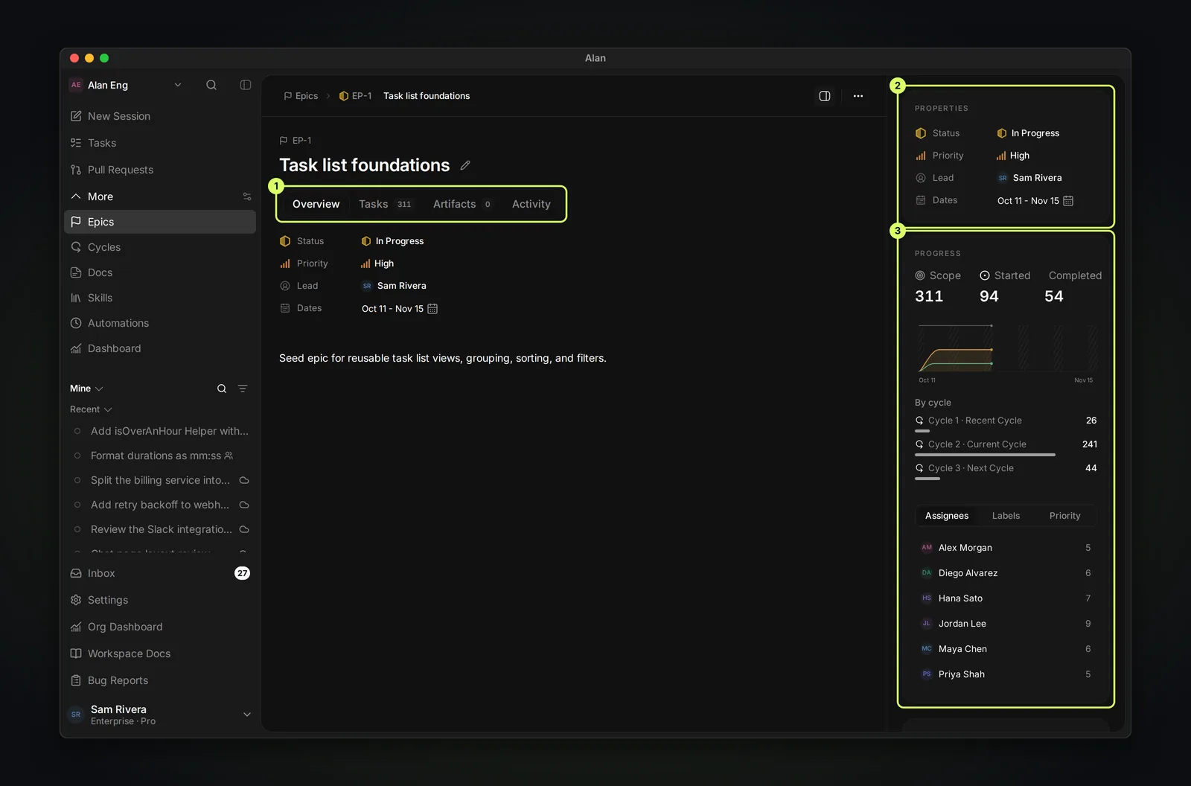1191x786 pixels.
Task: Switch to the Activity tab
Action: click(x=531, y=204)
